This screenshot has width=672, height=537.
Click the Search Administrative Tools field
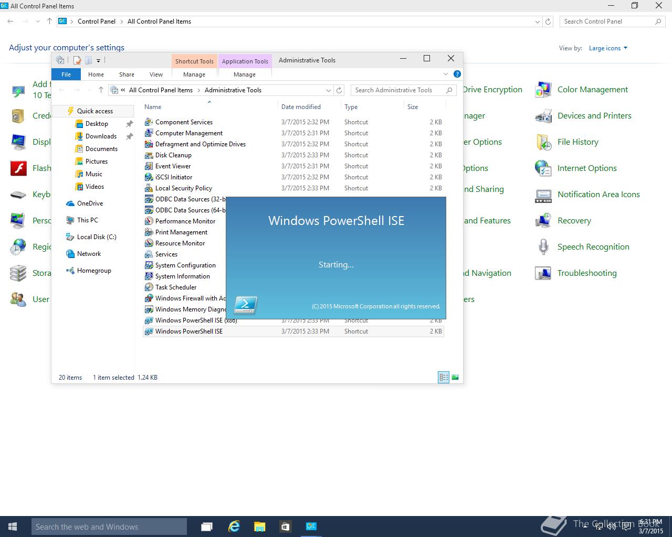pyautogui.click(x=399, y=90)
